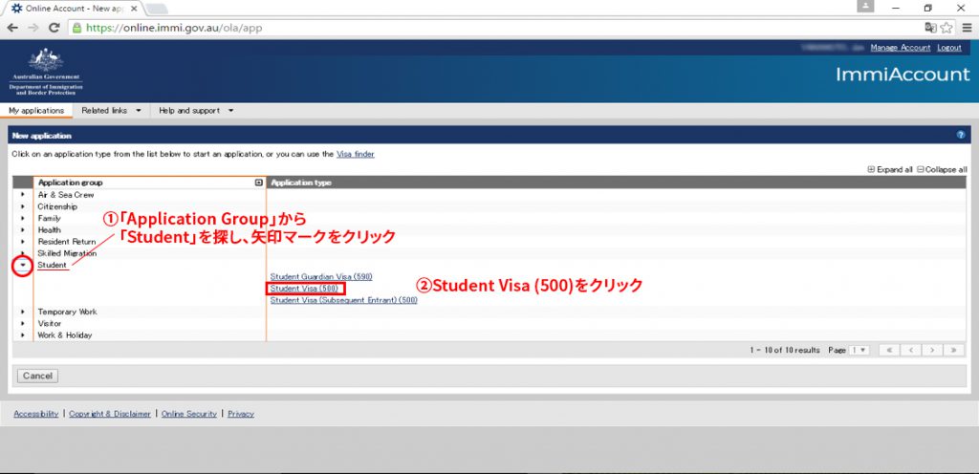The image size is (979, 474).
Task: Click the Australian Government crest logo
Action: click(x=46, y=72)
